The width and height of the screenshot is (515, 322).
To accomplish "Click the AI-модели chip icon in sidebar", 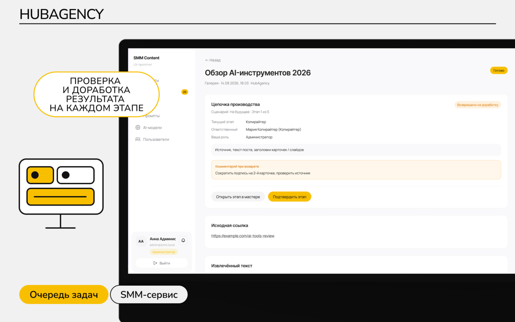I will (138, 128).
